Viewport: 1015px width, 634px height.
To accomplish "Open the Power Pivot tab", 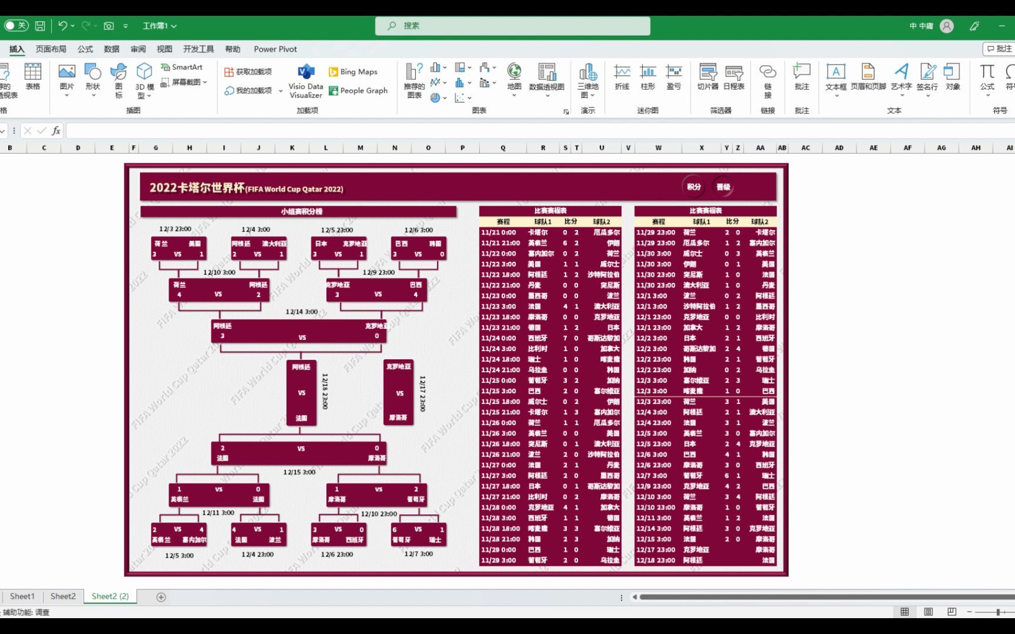I will click(x=275, y=49).
